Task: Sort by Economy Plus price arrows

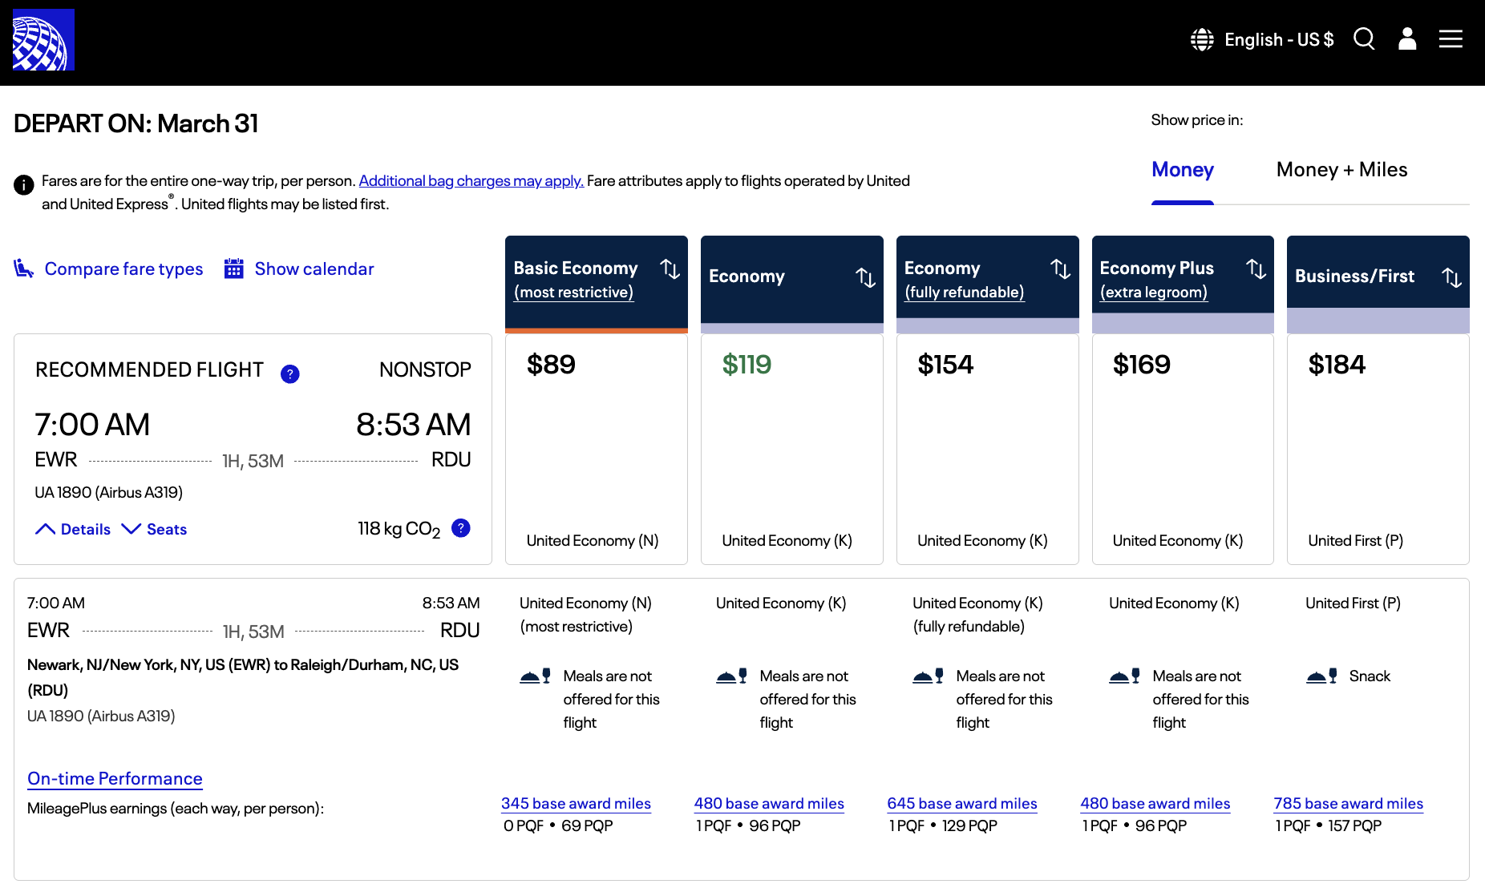Action: click(x=1256, y=269)
